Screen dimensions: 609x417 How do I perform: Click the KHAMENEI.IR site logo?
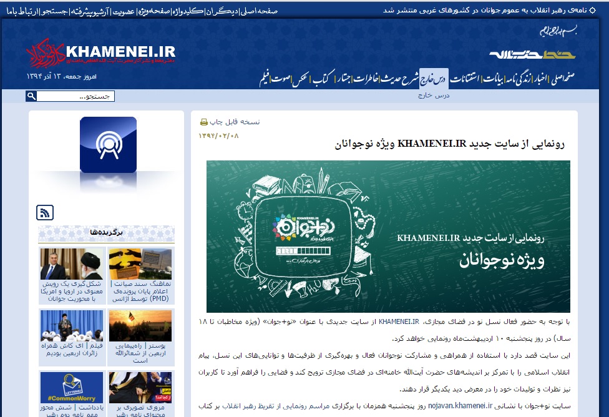(x=100, y=53)
